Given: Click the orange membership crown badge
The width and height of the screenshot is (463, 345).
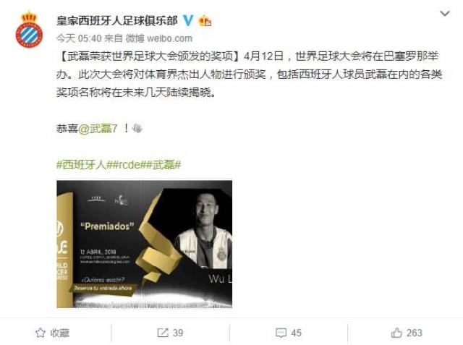Looking at the screenshot, I should point(205,21).
